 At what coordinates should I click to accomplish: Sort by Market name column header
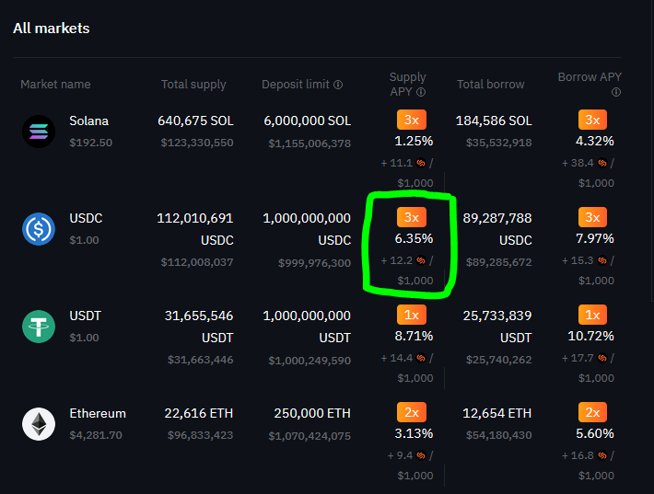pos(55,85)
